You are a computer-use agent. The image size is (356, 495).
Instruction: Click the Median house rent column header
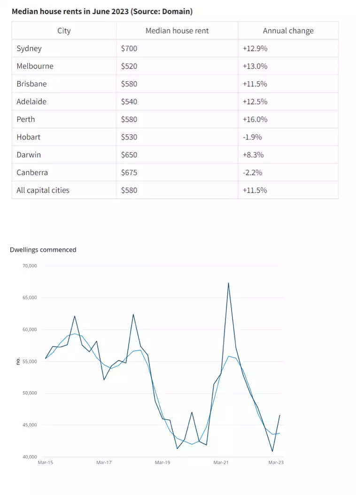177,31
